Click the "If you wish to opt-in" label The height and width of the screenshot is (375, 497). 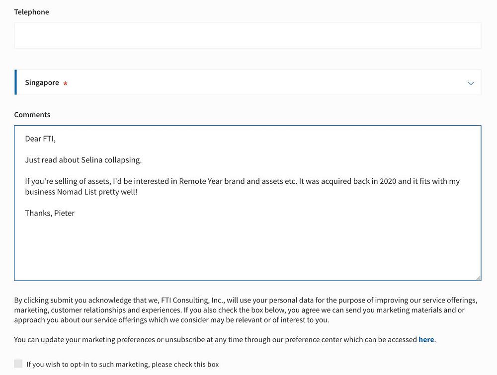123,364
